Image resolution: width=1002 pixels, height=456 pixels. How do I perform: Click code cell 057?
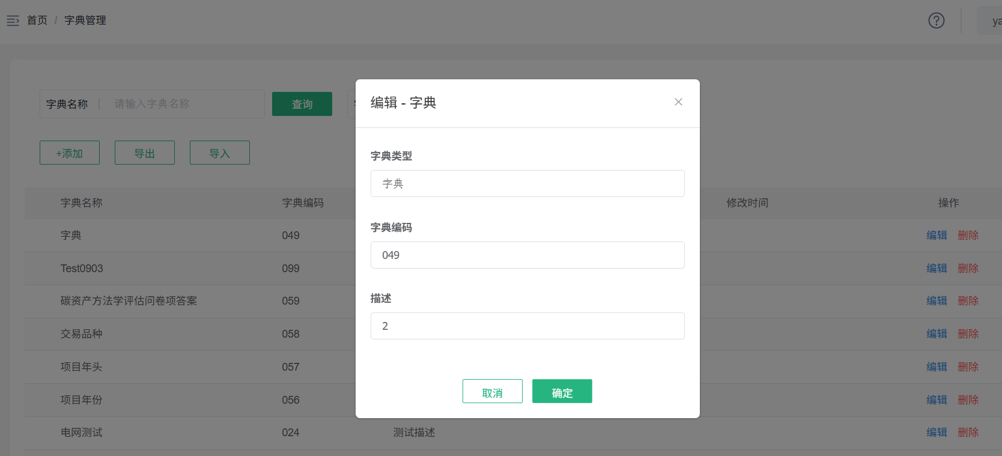pos(291,367)
